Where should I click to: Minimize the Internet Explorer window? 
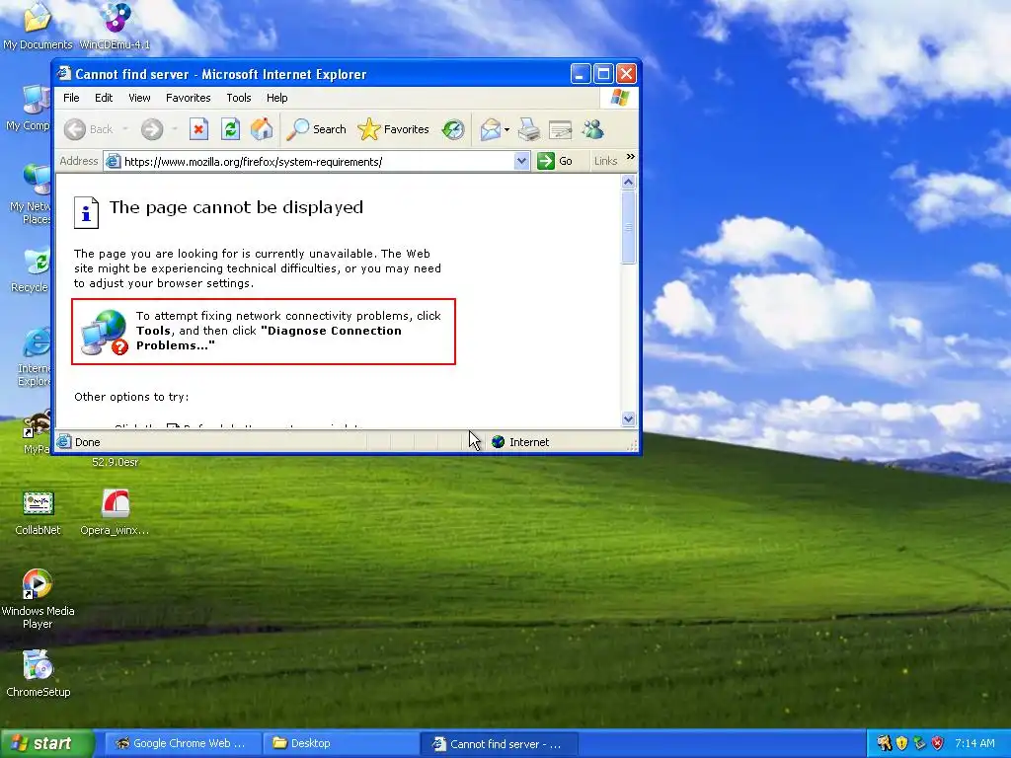click(x=581, y=74)
